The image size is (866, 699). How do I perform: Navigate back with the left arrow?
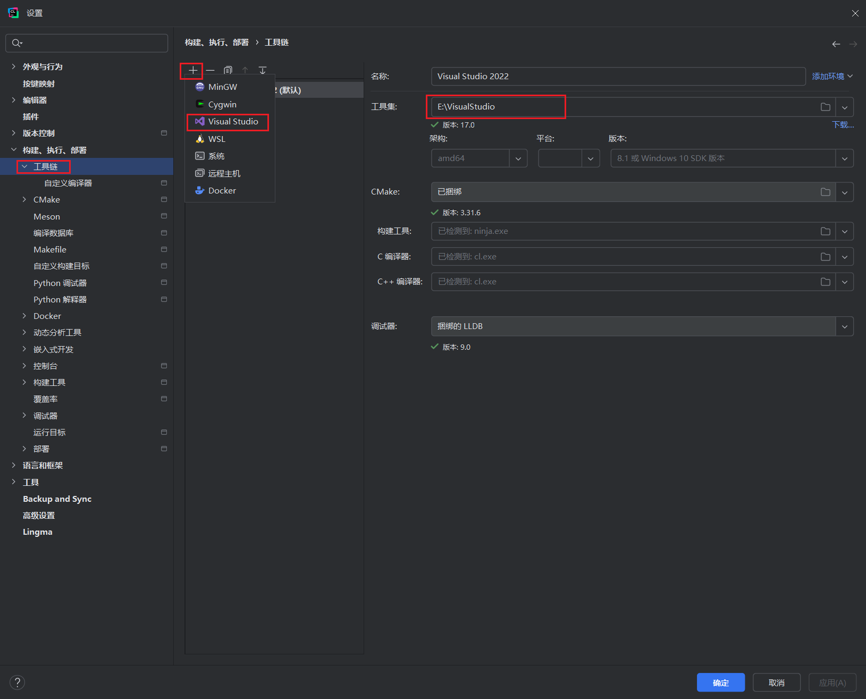tap(836, 44)
